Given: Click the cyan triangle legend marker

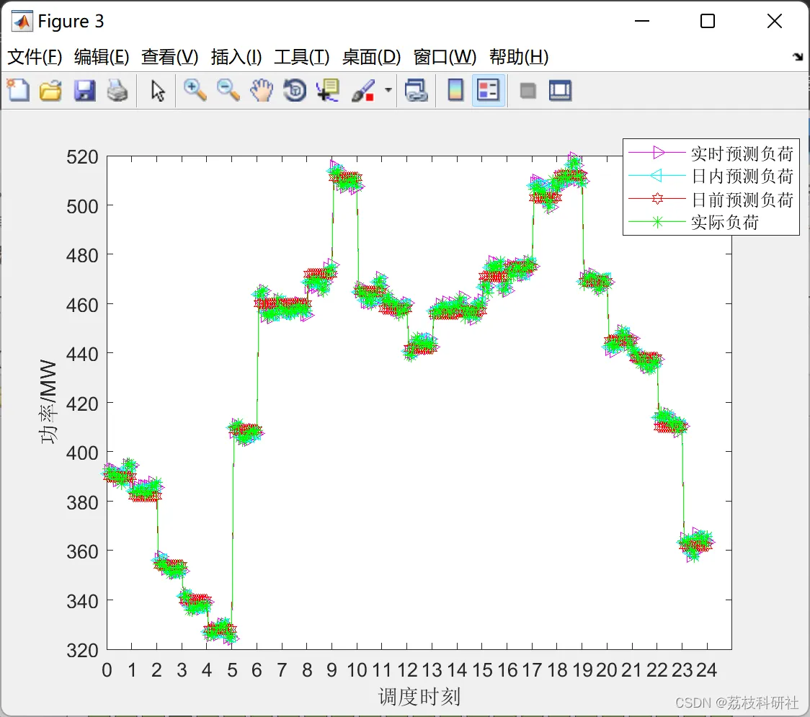Looking at the screenshot, I should coord(657,176).
